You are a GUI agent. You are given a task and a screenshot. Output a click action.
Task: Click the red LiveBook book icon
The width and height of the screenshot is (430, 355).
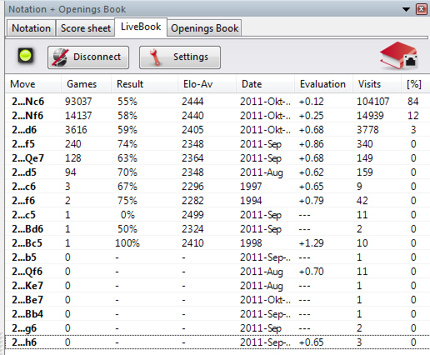click(399, 56)
